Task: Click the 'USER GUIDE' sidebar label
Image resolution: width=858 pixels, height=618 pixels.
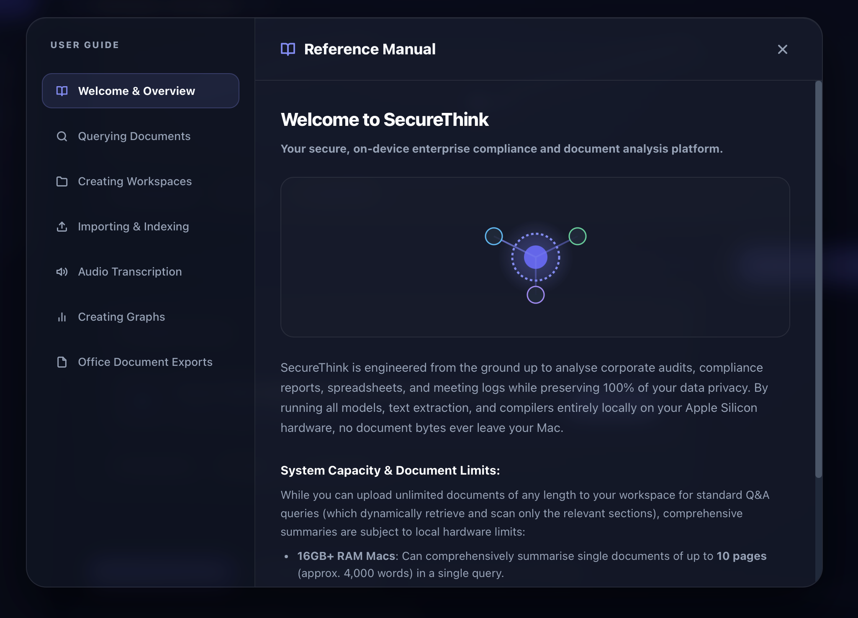Action: point(85,45)
